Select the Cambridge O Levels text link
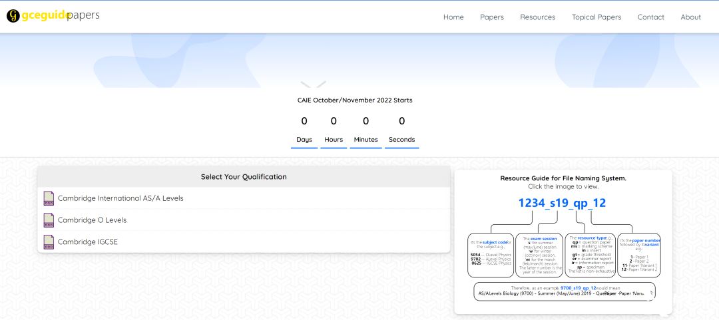 tap(92, 220)
